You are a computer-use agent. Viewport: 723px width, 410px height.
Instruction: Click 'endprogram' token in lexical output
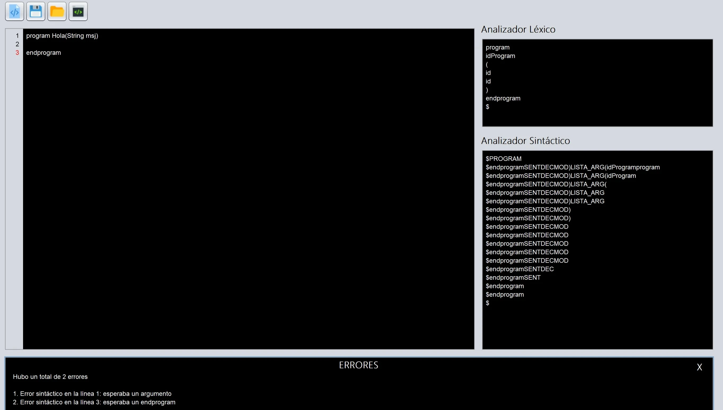[x=503, y=98]
